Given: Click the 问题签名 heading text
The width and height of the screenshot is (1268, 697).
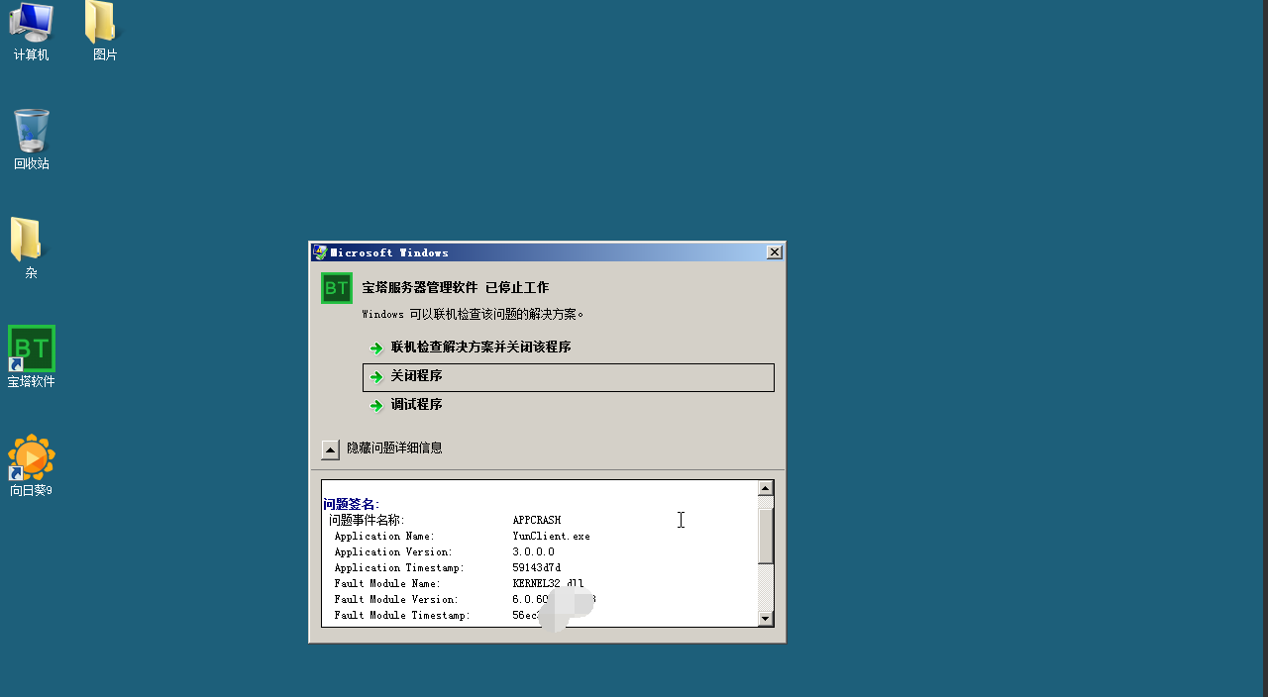Looking at the screenshot, I should tap(352, 505).
